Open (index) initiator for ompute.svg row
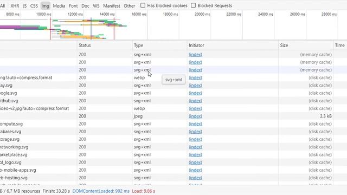 (195, 124)
